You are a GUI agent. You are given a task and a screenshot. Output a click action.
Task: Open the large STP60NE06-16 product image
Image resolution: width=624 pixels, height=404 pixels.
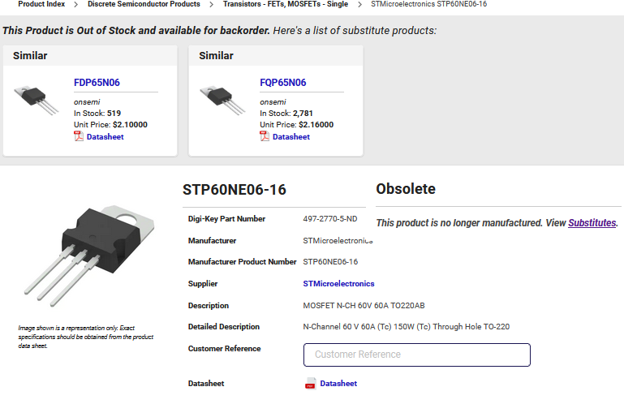93,249
